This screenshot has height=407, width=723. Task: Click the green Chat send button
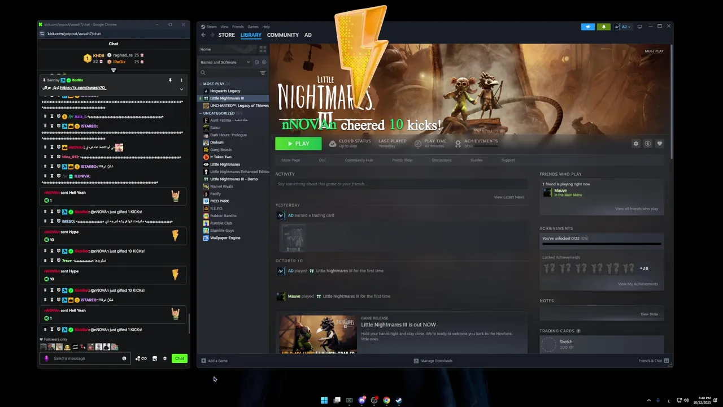click(x=180, y=358)
